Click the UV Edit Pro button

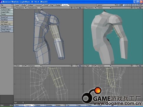point(6,27)
